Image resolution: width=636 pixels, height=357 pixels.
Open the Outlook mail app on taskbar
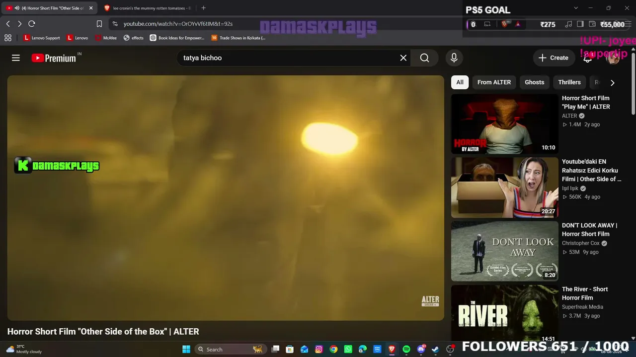[304, 349]
